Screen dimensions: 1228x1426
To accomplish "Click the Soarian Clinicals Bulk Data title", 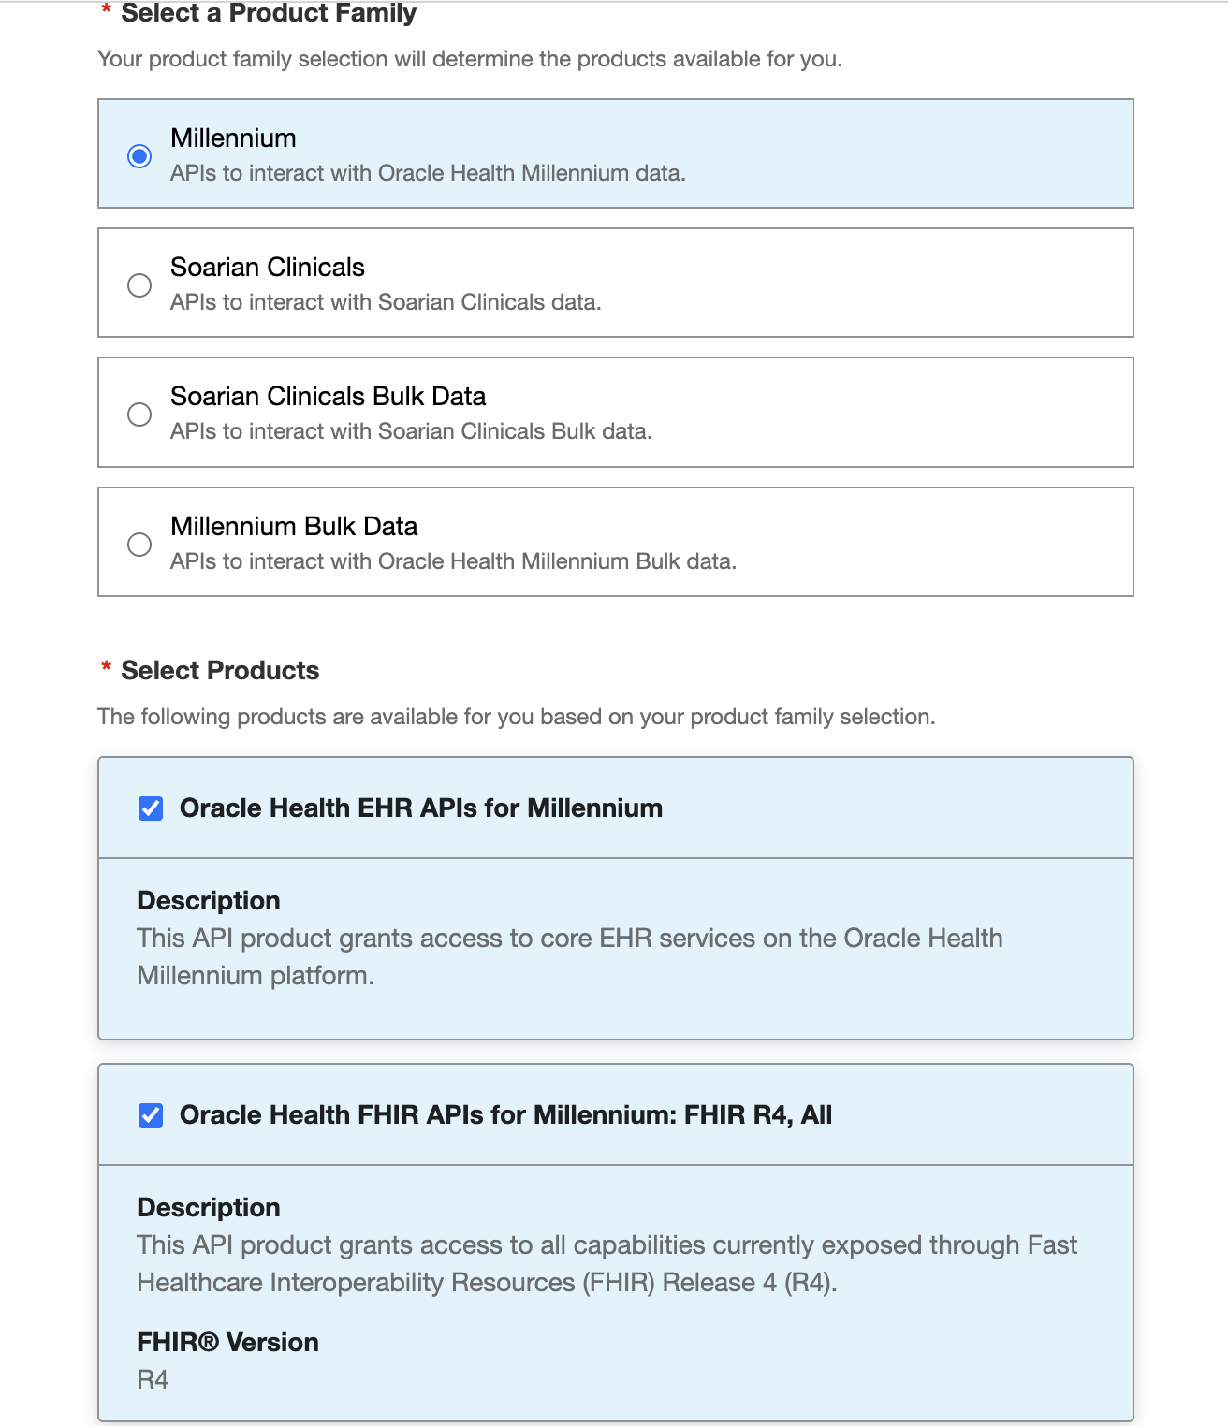I will (328, 397).
